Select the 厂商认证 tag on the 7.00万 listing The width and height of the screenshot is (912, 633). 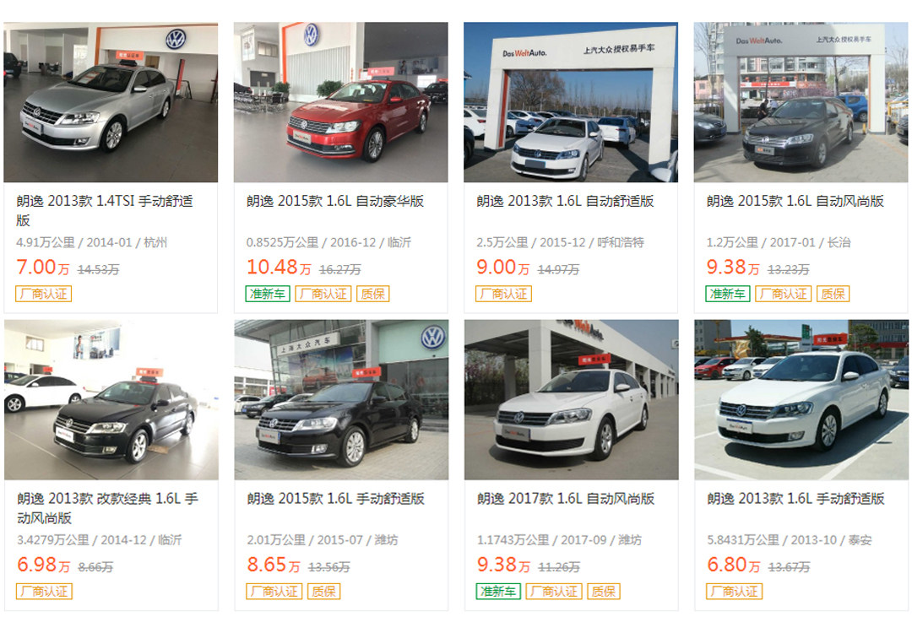(x=44, y=294)
